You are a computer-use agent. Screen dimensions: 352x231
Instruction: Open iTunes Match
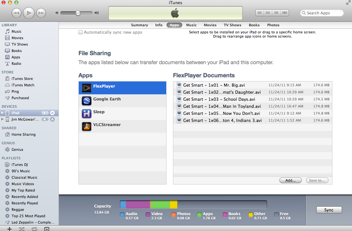pyautogui.click(x=29, y=85)
